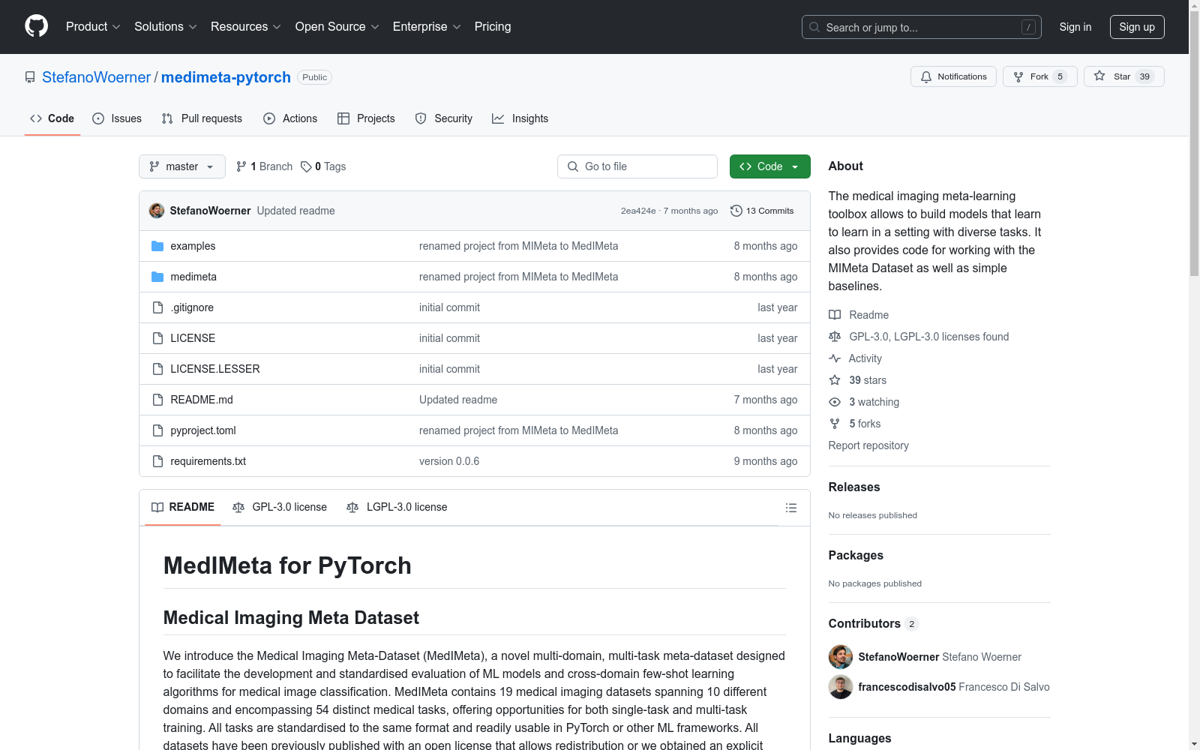Switch to the Code tab
The height and width of the screenshot is (750, 1200).
click(52, 118)
